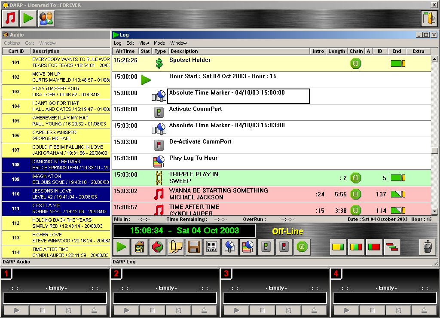The height and width of the screenshot is (318, 440).
Task: Click the red-green refresh arrows icon
Action: [158, 247]
